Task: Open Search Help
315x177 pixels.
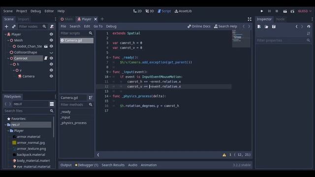Action: [225, 26]
